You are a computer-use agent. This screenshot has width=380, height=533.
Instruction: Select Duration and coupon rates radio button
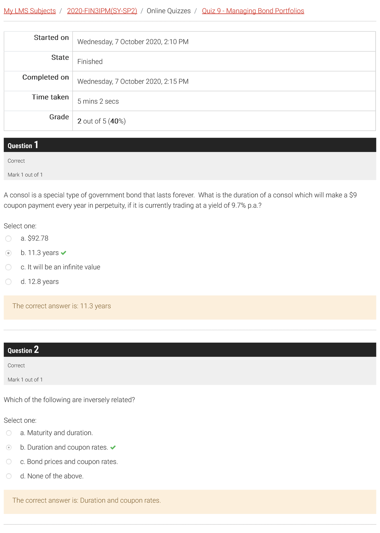click(9, 447)
